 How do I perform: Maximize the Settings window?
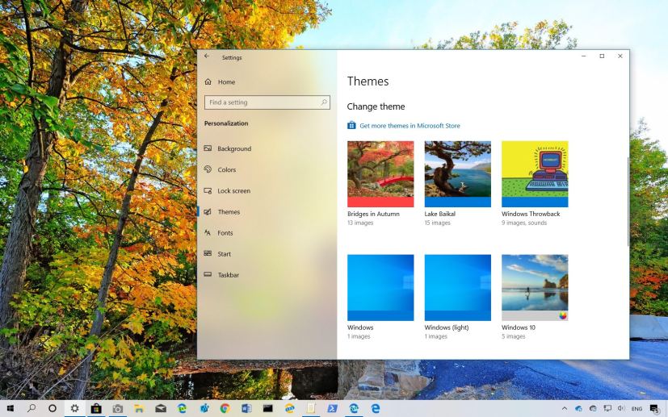point(602,56)
